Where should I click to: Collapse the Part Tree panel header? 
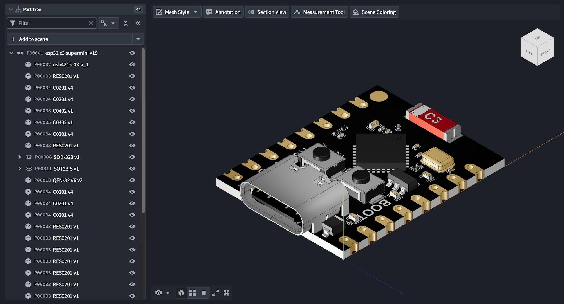click(11, 10)
